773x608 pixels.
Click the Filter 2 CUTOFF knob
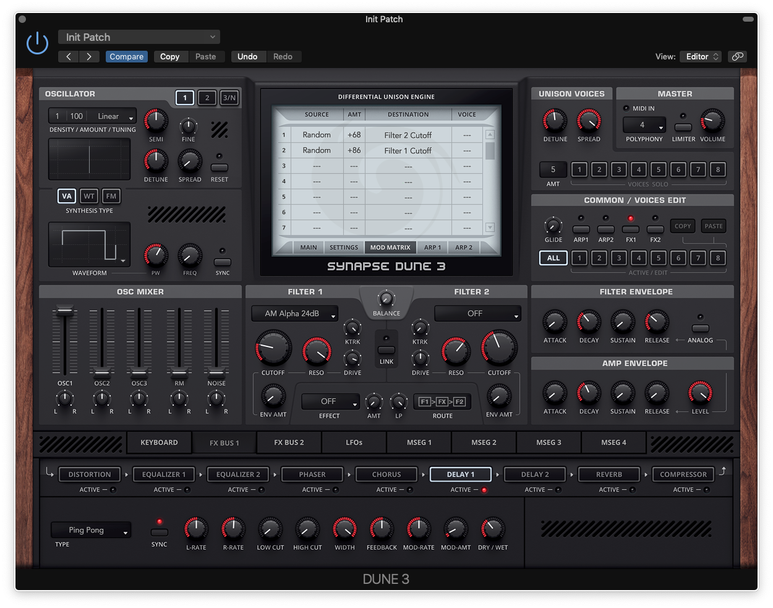pyautogui.click(x=499, y=349)
